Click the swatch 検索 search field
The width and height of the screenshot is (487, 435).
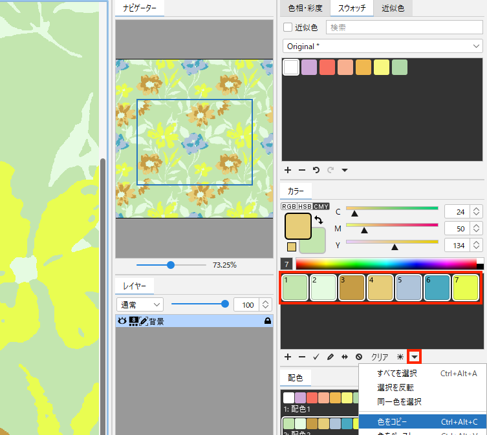pyautogui.click(x=404, y=27)
